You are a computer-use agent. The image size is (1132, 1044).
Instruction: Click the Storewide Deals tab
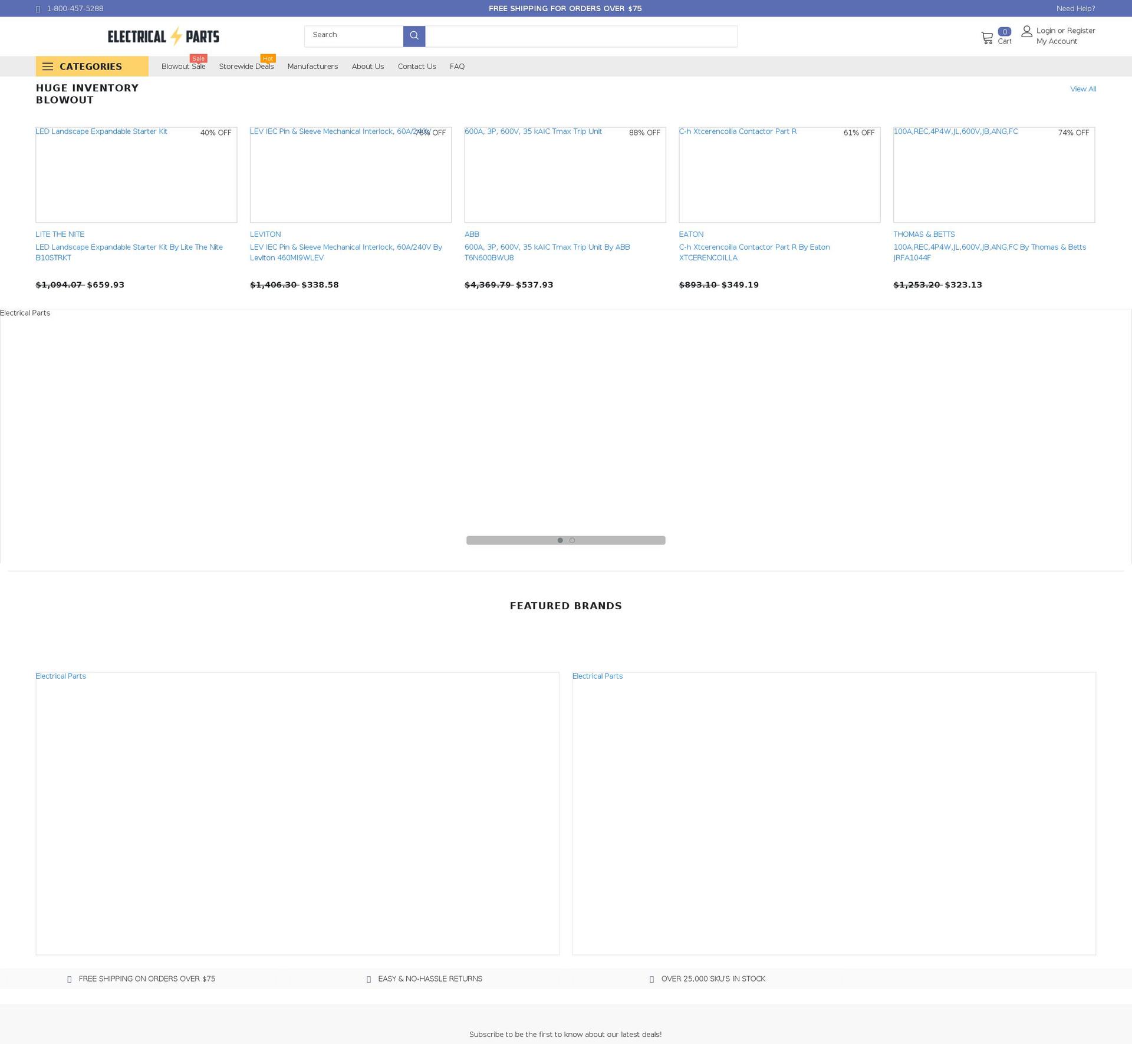pos(245,65)
